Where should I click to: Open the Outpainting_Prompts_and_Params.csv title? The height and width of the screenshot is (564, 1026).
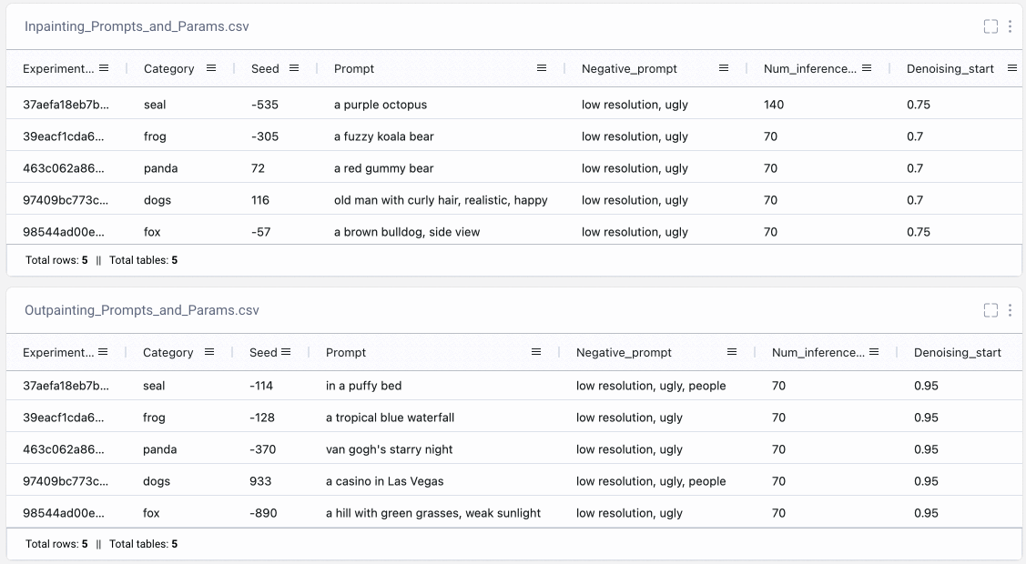click(142, 310)
